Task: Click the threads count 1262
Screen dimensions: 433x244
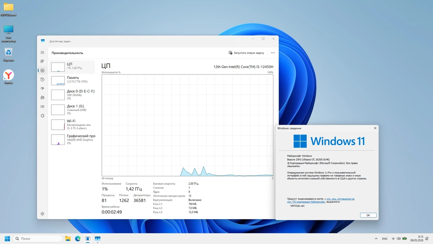Action: [124, 200]
